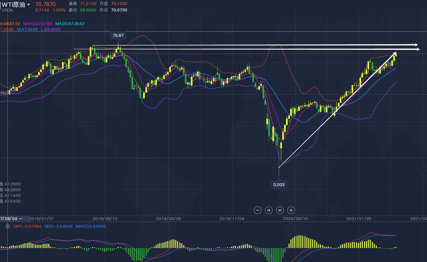
Task: Click the 2020/06/15 date on time axis
Action: point(295,219)
